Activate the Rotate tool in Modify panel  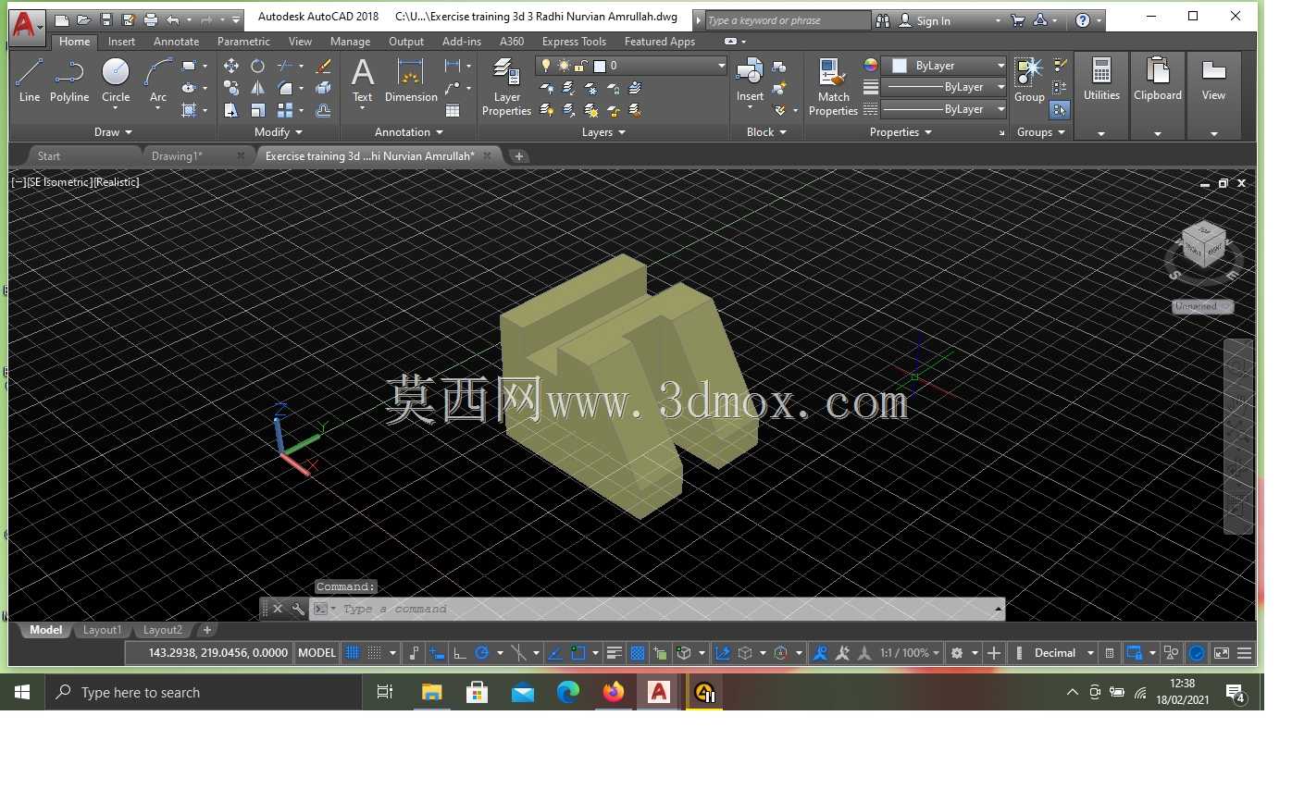[258, 66]
